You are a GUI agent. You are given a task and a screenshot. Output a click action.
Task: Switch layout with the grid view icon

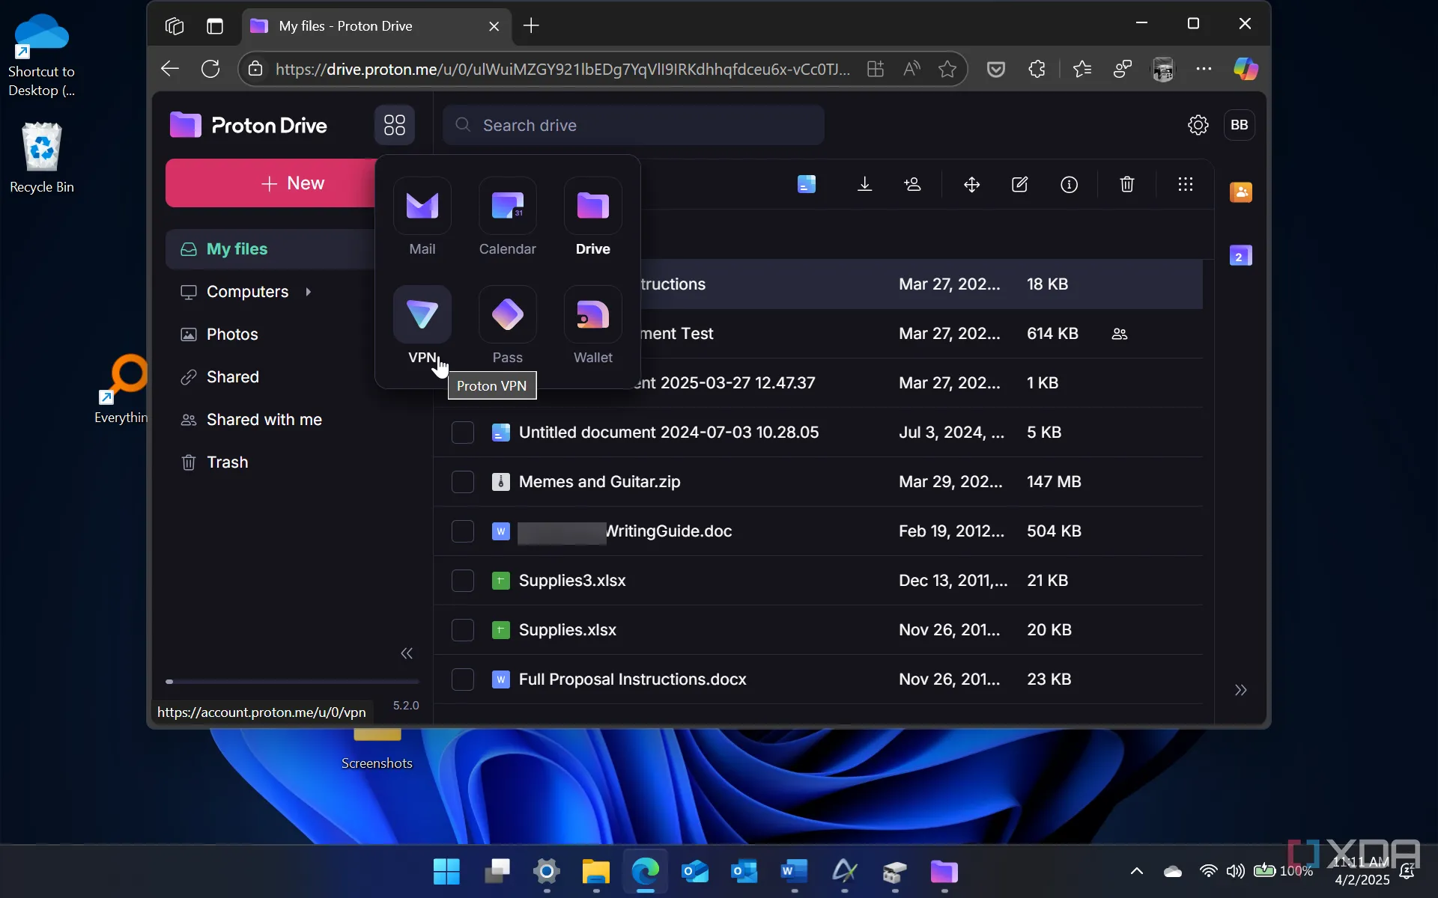point(1185,184)
